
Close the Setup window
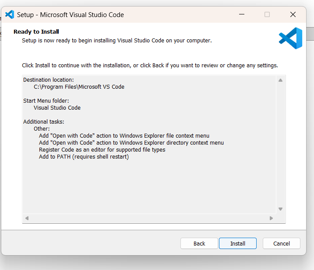(293, 14)
